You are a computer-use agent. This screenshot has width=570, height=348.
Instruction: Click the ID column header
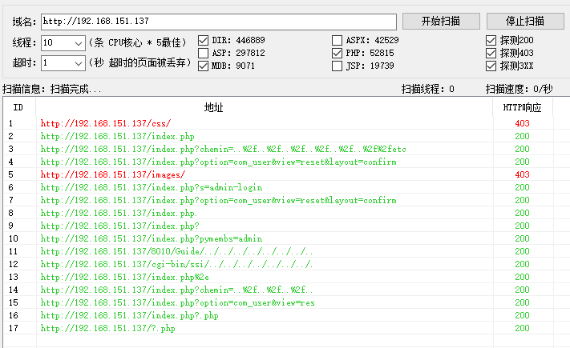coord(18,107)
